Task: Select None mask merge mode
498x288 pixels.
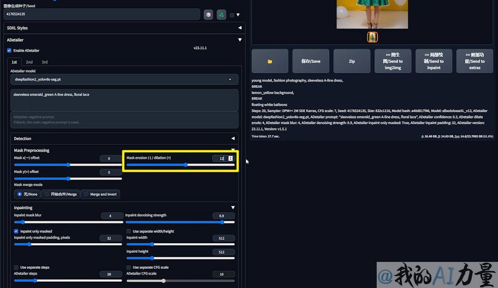Action: (27, 194)
